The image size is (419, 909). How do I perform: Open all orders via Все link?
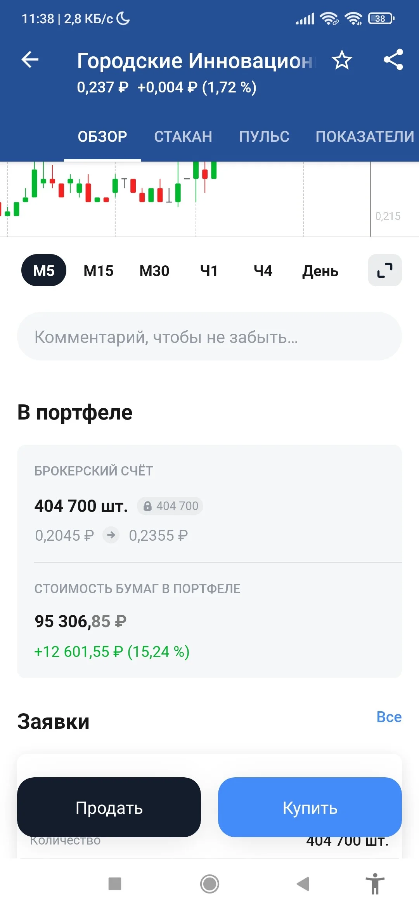(389, 717)
